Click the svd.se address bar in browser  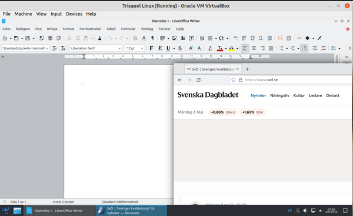click(291, 79)
